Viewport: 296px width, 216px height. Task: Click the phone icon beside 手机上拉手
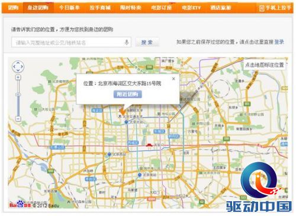(262, 8)
